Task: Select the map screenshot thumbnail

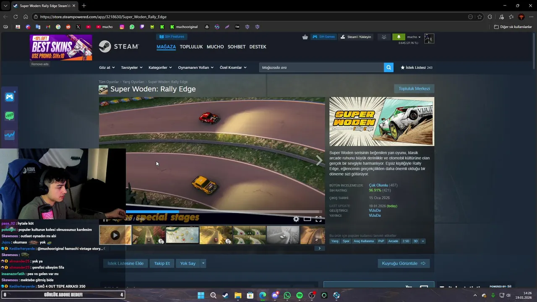Action: [x=182, y=235]
